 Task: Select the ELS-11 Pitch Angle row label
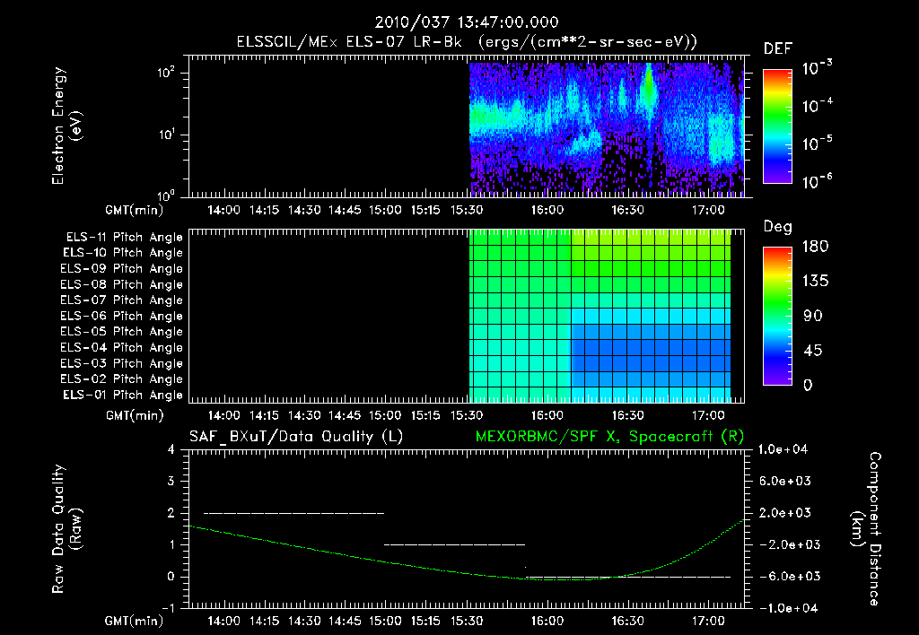(124, 238)
